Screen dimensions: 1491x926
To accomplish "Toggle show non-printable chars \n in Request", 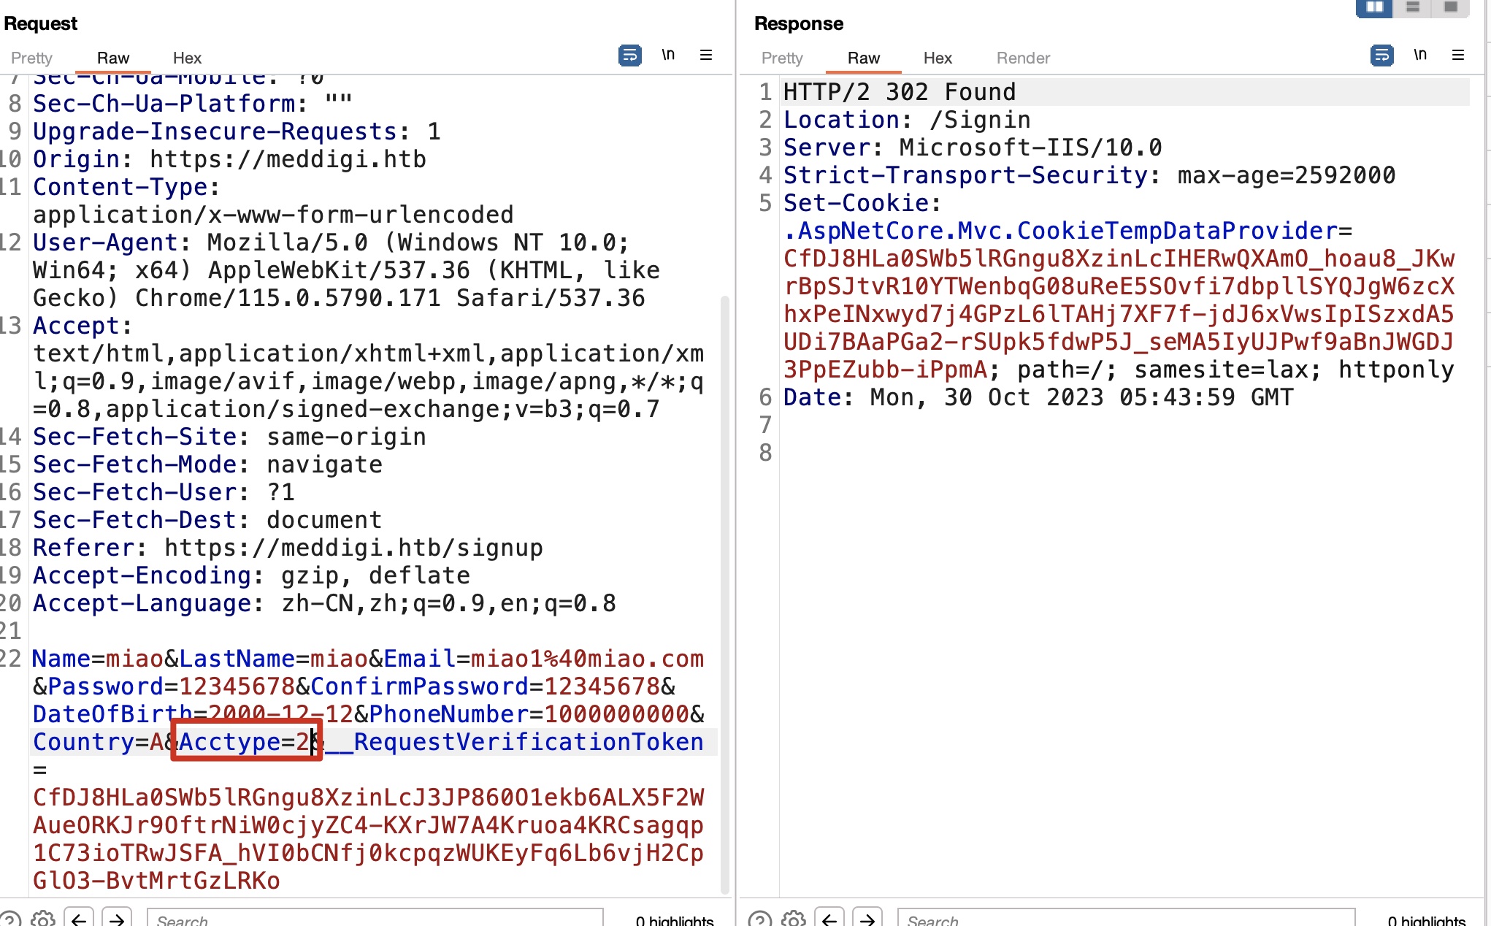I will 668,56.
